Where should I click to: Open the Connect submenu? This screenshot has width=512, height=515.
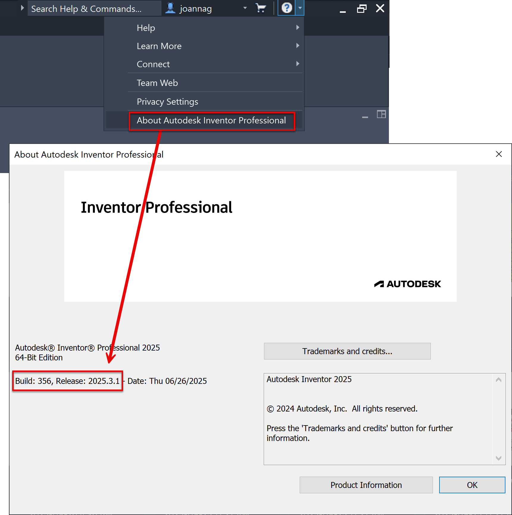coord(204,64)
